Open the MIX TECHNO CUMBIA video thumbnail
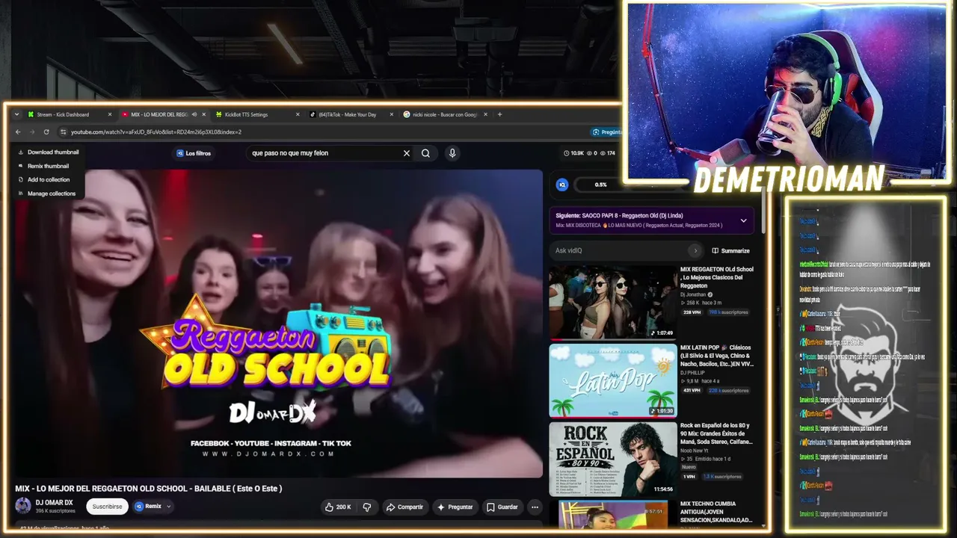This screenshot has width=957, height=538. (x=613, y=514)
